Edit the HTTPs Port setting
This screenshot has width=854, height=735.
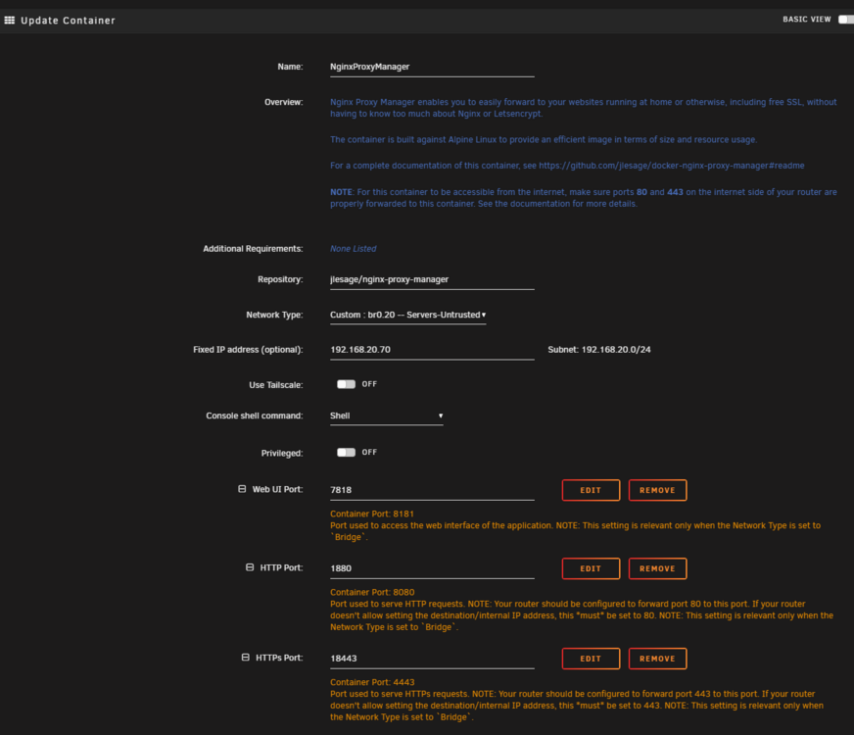591,659
